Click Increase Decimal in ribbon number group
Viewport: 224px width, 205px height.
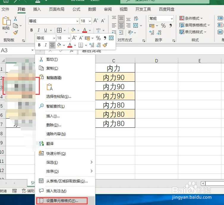[x=152, y=33]
